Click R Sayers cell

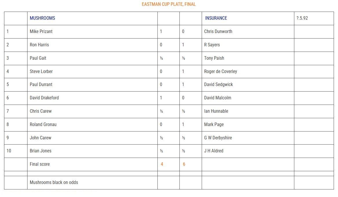pos(248,45)
